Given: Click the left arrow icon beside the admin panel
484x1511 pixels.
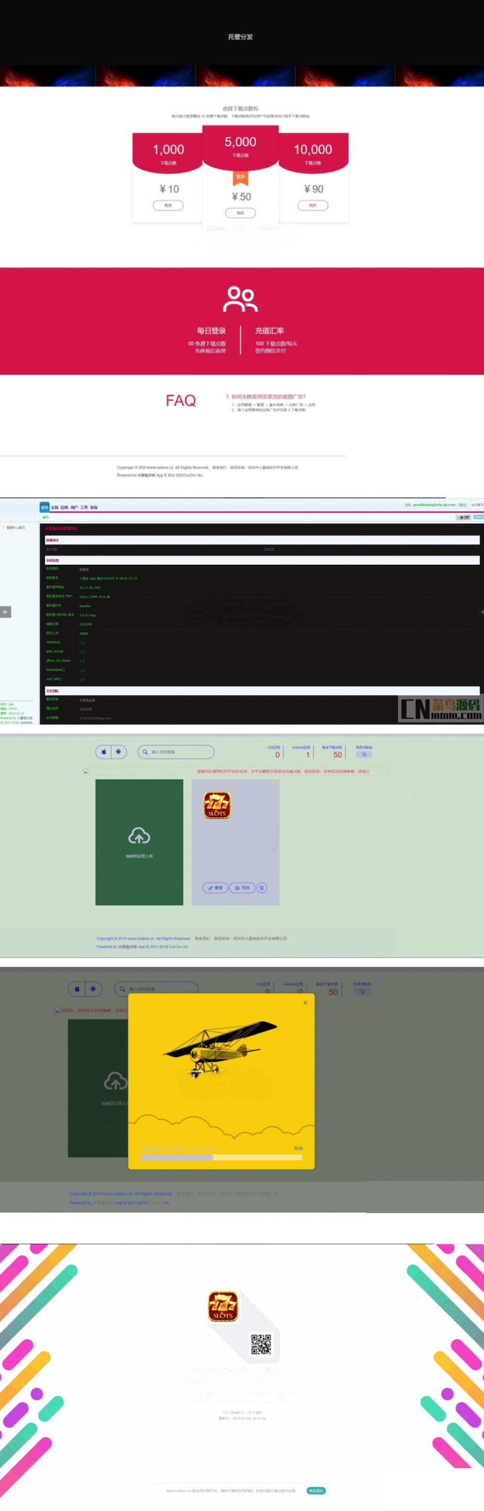Looking at the screenshot, I should [x=5, y=612].
